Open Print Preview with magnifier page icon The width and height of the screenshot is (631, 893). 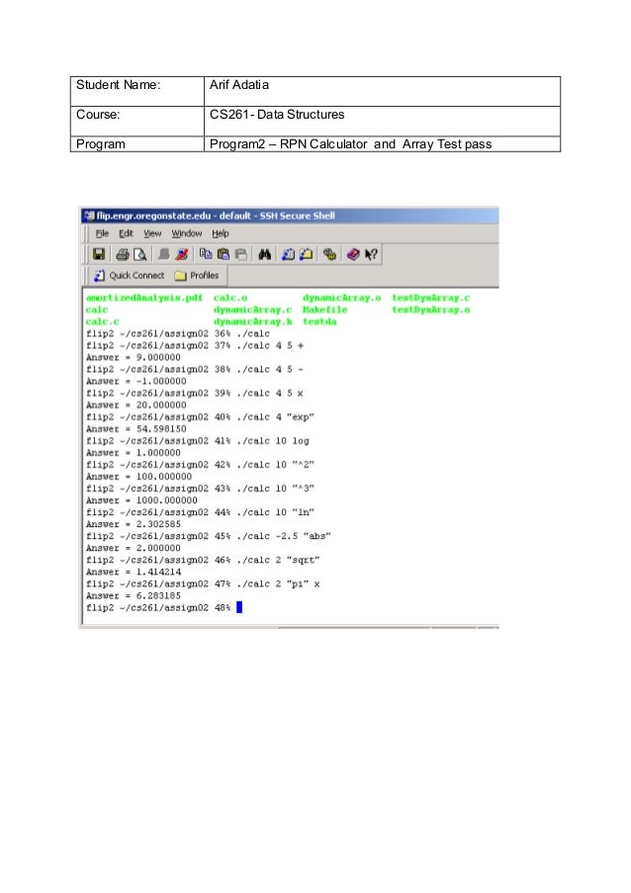[x=139, y=254]
